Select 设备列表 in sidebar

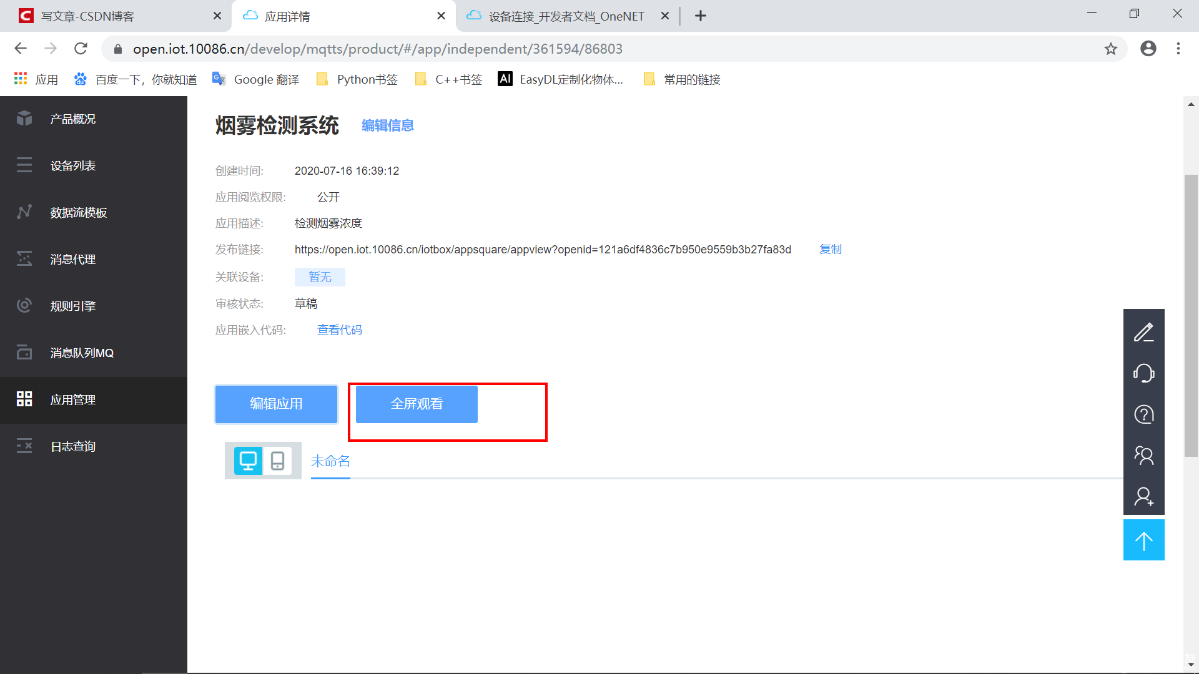(x=73, y=166)
